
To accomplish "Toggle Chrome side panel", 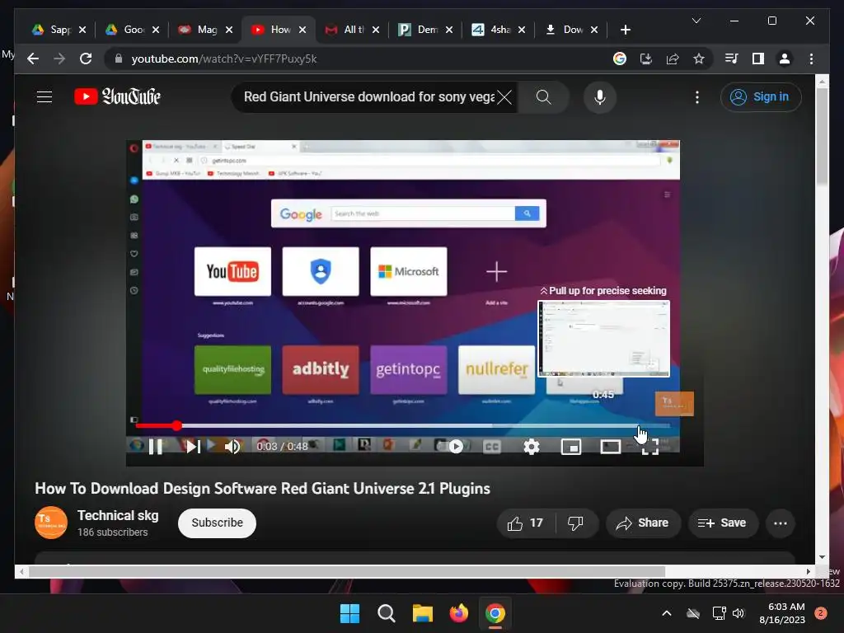I will 758,59.
